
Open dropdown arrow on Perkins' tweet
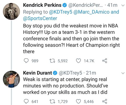coord(123,6)
